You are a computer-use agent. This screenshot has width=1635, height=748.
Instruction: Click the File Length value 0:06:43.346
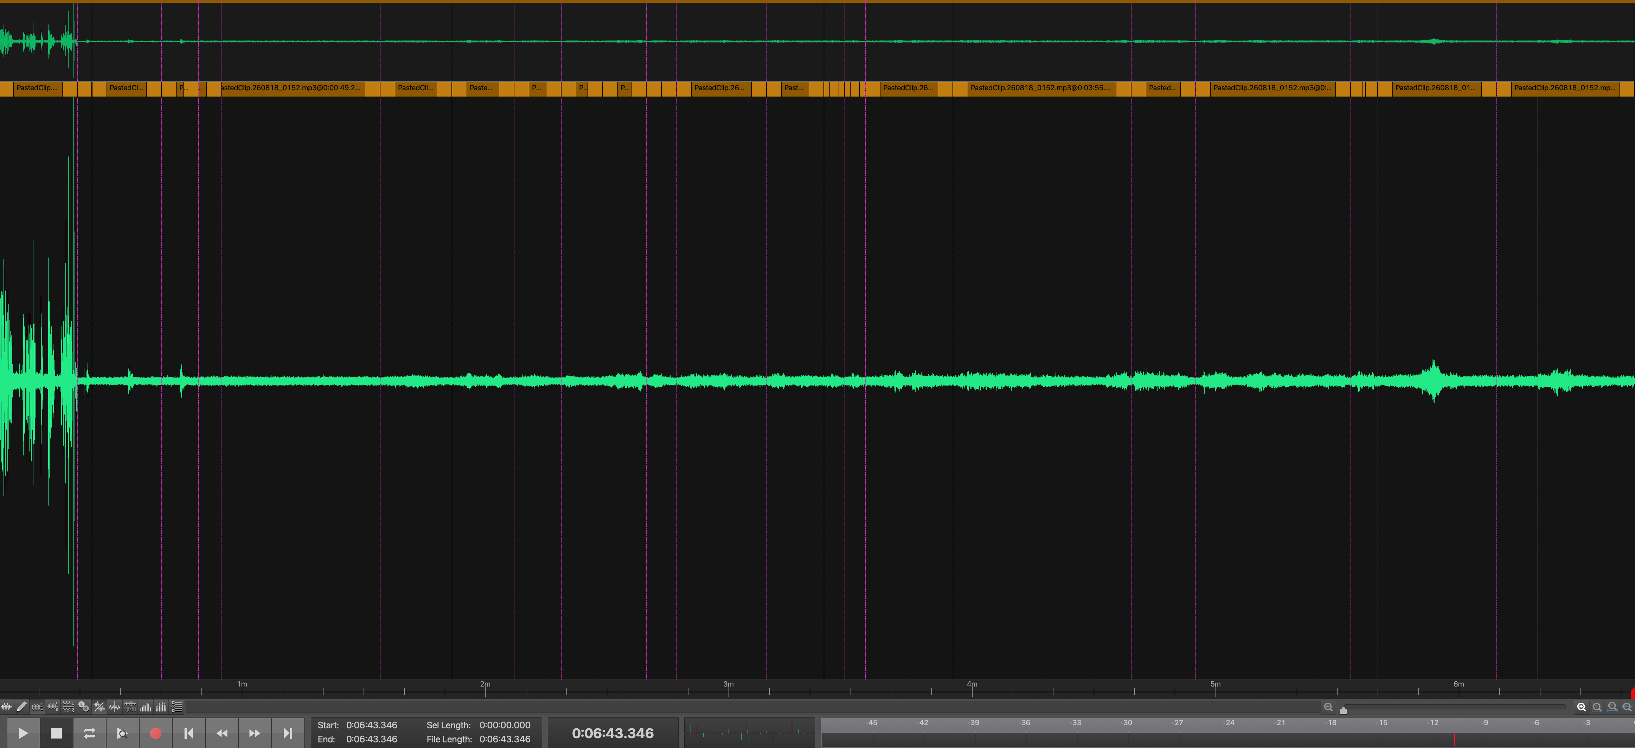[505, 739]
